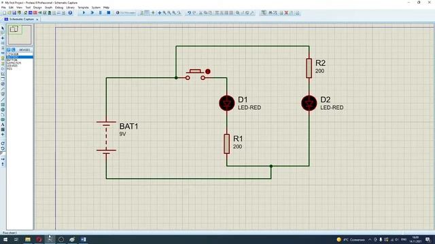
Task: Click the push button switch in schematic
Action: click(x=195, y=75)
